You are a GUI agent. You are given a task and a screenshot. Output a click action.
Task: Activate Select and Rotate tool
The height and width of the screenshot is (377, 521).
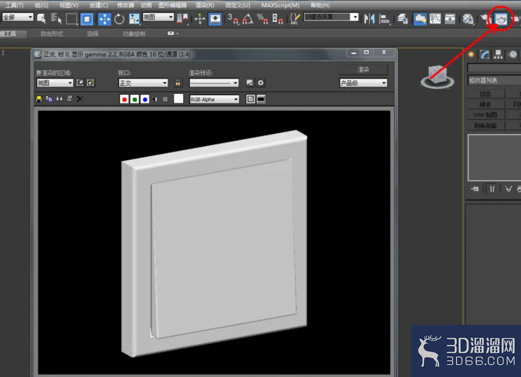(x=119, y=19)
